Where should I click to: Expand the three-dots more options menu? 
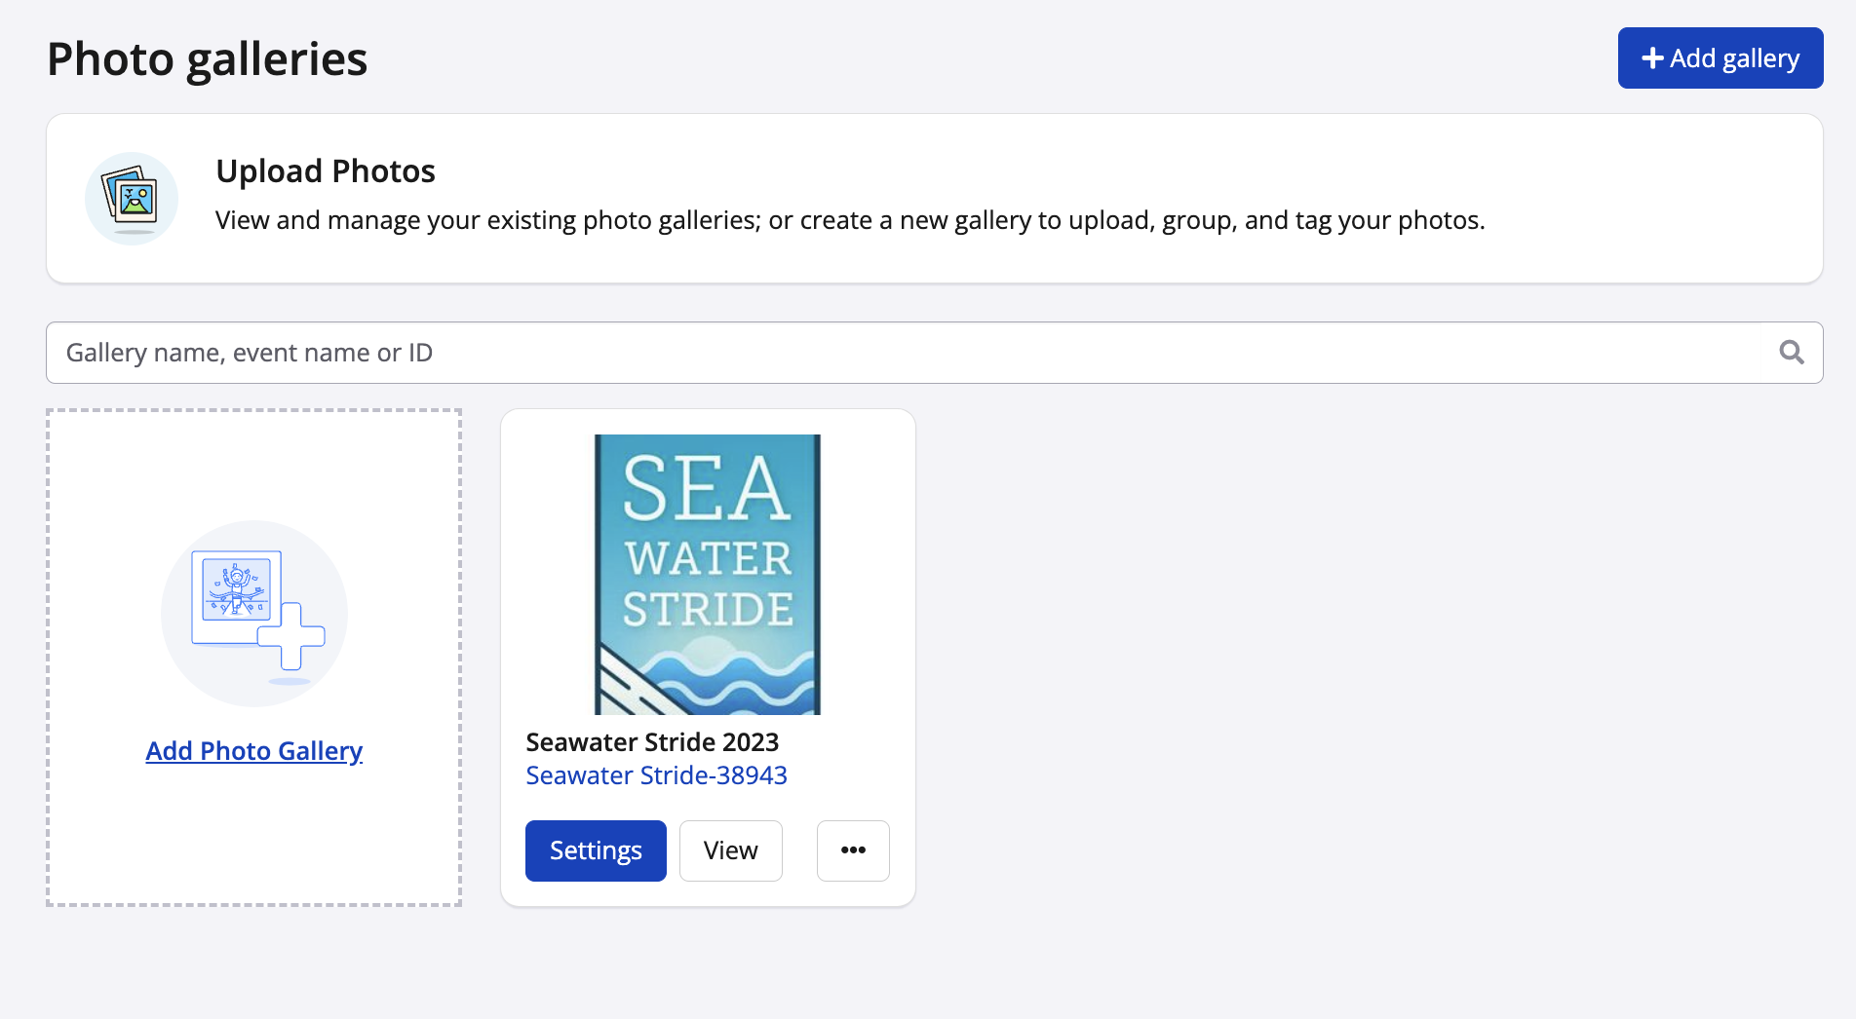coord(853,850)
